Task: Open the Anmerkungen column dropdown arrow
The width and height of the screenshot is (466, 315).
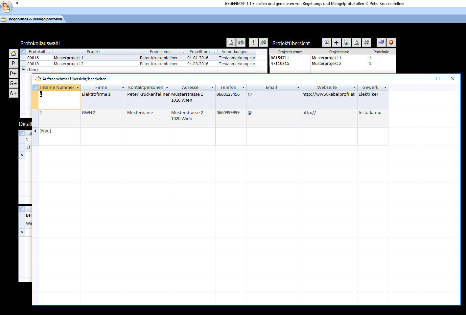Action: pyautogui.click(x=253, y=52)
